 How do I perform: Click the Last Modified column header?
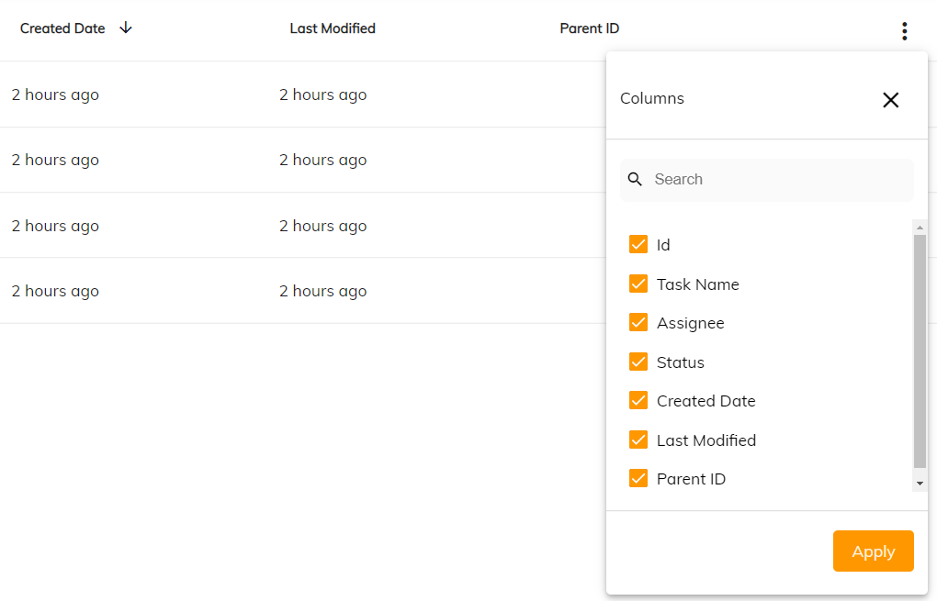coord(333,28)
